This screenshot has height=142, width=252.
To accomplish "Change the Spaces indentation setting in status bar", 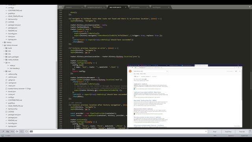I will (x=231, y=136).
